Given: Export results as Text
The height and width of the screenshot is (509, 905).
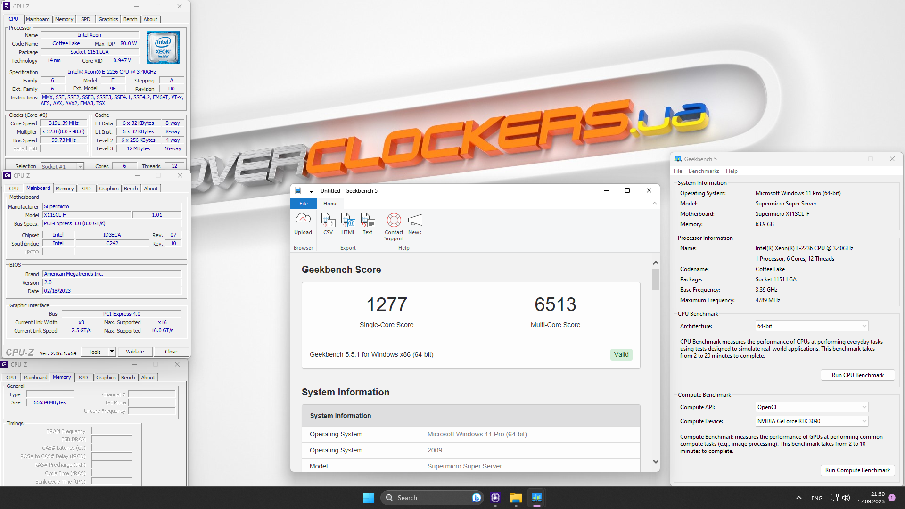Looking at the screenshot, I should (x=368, y=224).
